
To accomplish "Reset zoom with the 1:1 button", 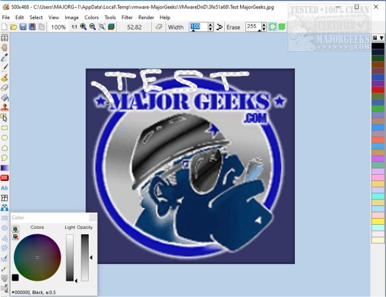I will [x=74, y=27].
